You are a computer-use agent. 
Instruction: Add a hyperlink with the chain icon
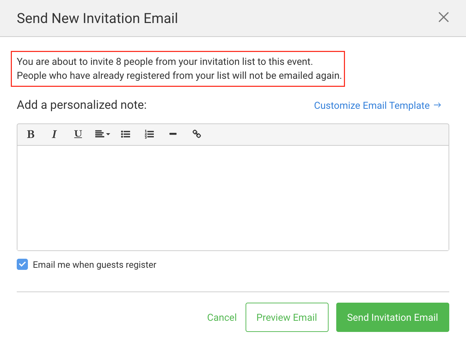tap(197, 134)
